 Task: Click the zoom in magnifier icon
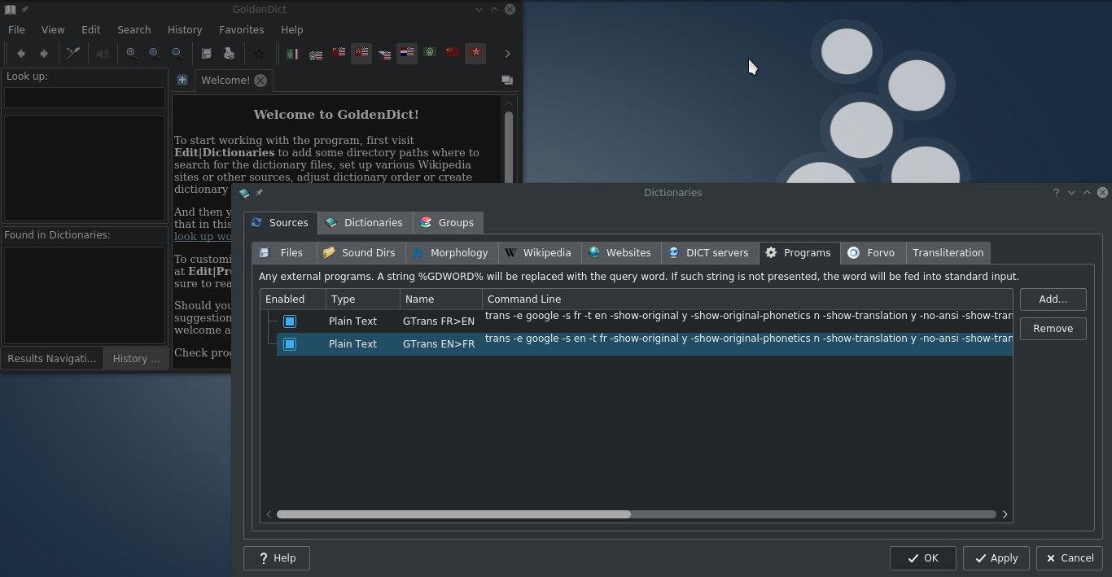coord(131,54)
